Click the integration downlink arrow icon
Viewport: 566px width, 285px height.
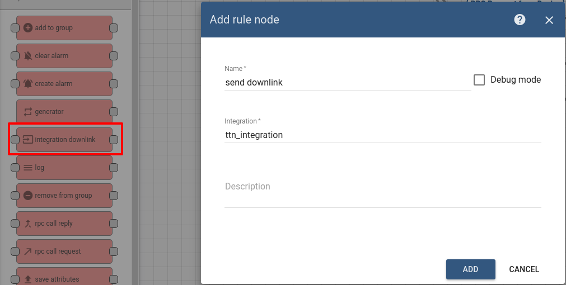(28, 140)
